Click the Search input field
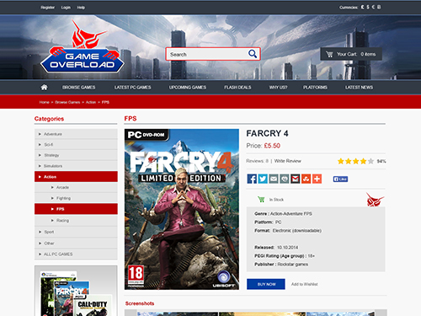 click(x=207, y=54)
